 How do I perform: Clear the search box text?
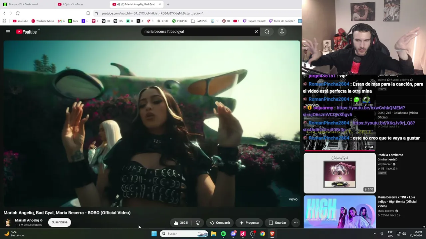point(256,32)
